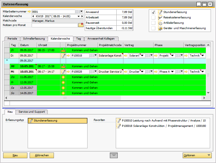Select the Neu tab in lower panel
Image resolution: width=216 pixels, height=163 pixels.
(10, 112)
